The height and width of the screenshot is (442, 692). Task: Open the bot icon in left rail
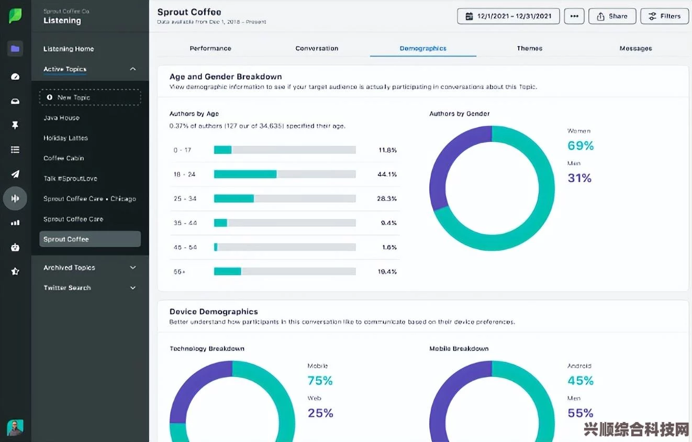(15, 247)
